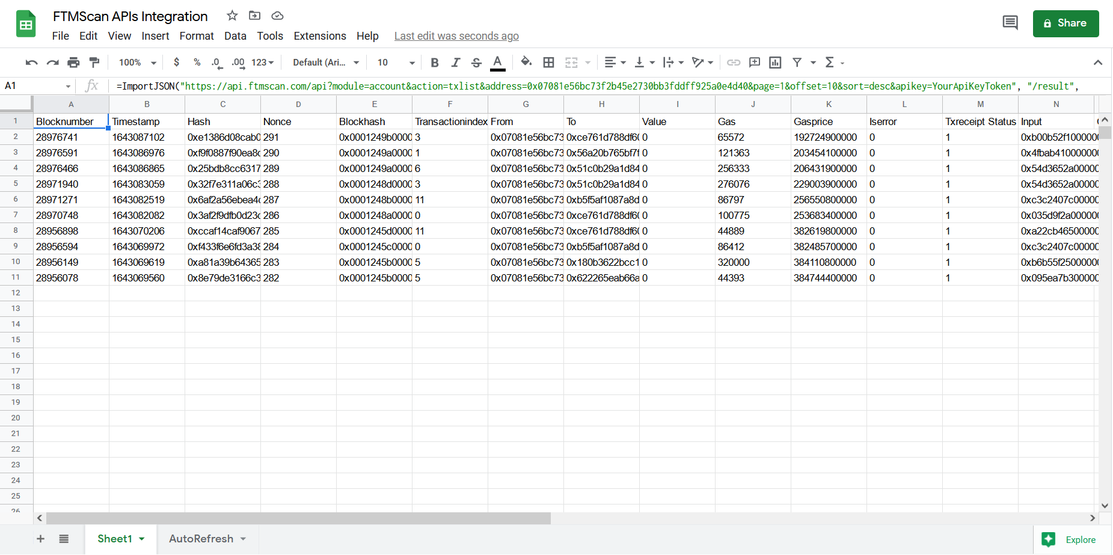This screenshot has width=1113, height=555.
Task: Open the File menu
Action: pos(61,36)
